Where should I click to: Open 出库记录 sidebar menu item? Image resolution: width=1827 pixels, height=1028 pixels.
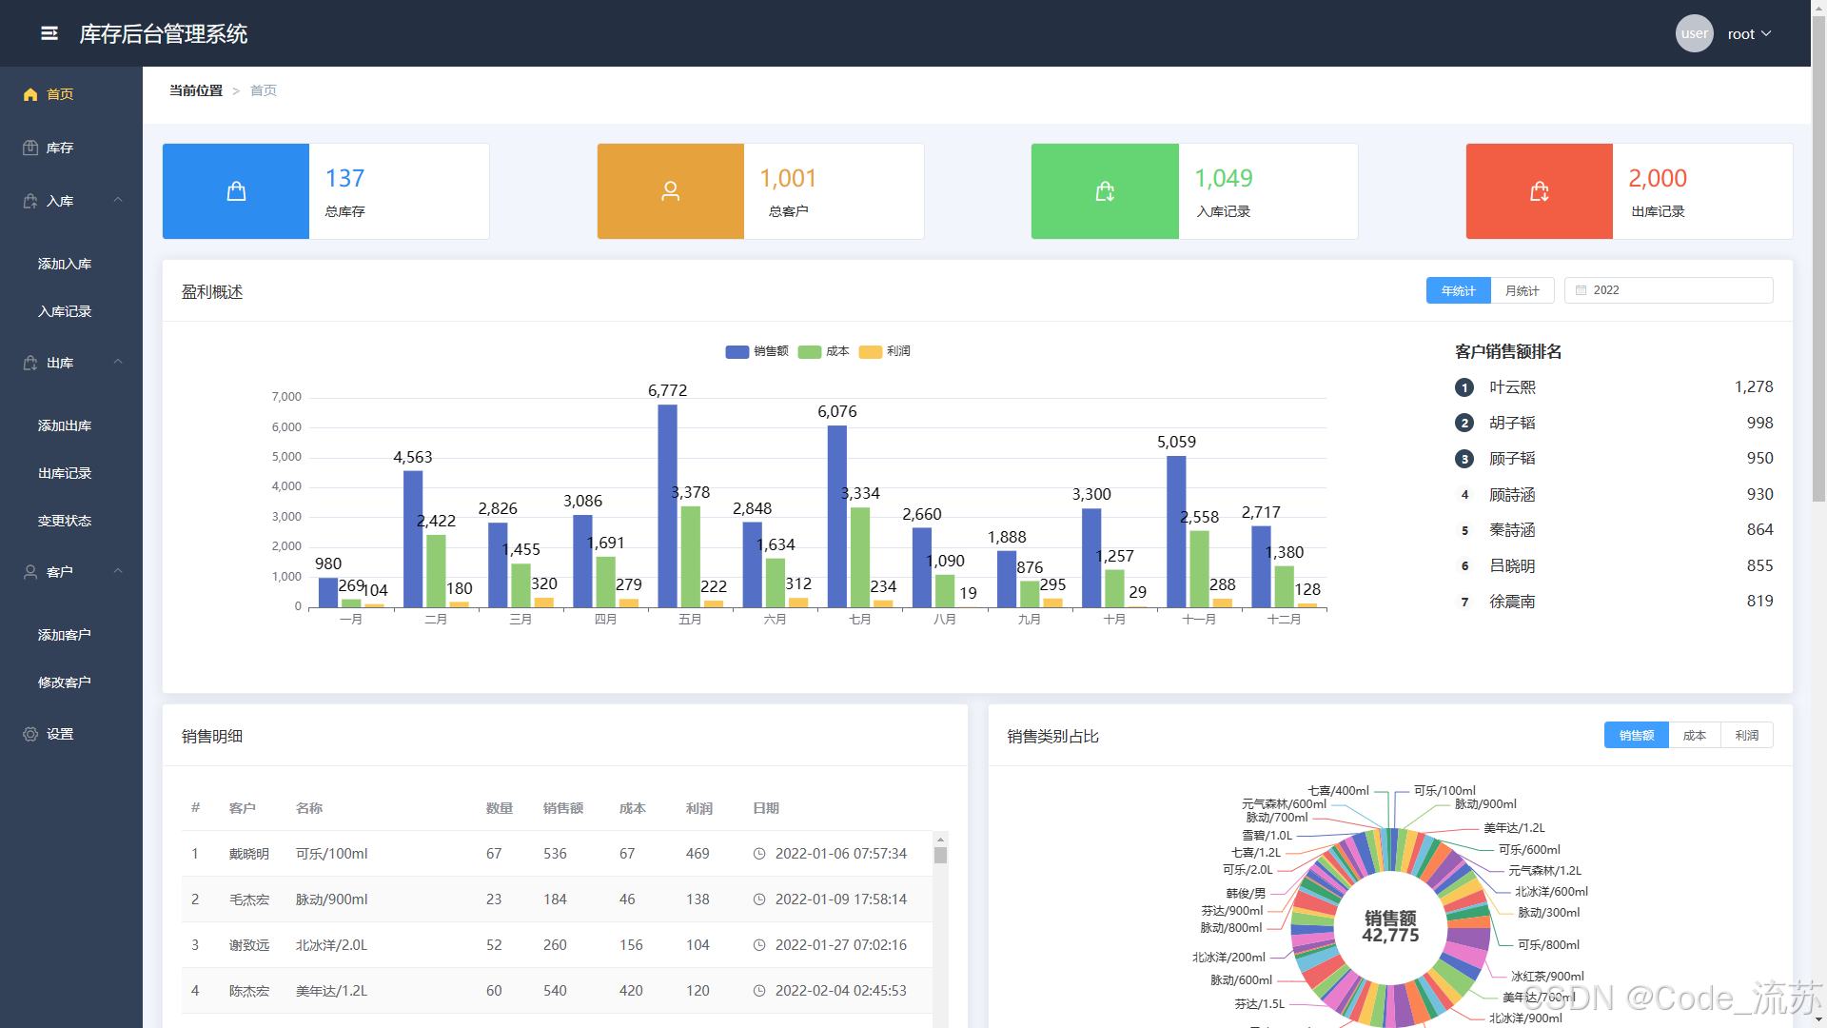pyautogui.click(x=65, y=473)
